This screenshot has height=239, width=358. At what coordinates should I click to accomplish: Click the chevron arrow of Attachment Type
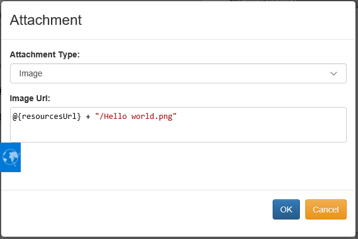click(334, 73)
